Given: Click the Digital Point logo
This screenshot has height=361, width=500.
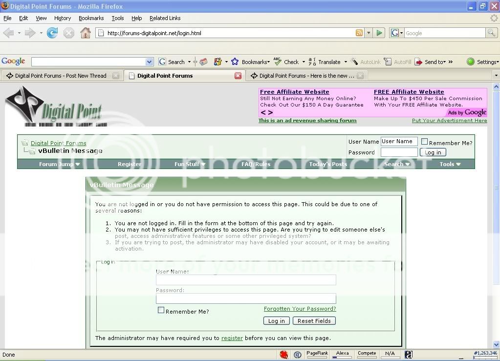Looking at the screenshot, I should click(x=56, y=106).
